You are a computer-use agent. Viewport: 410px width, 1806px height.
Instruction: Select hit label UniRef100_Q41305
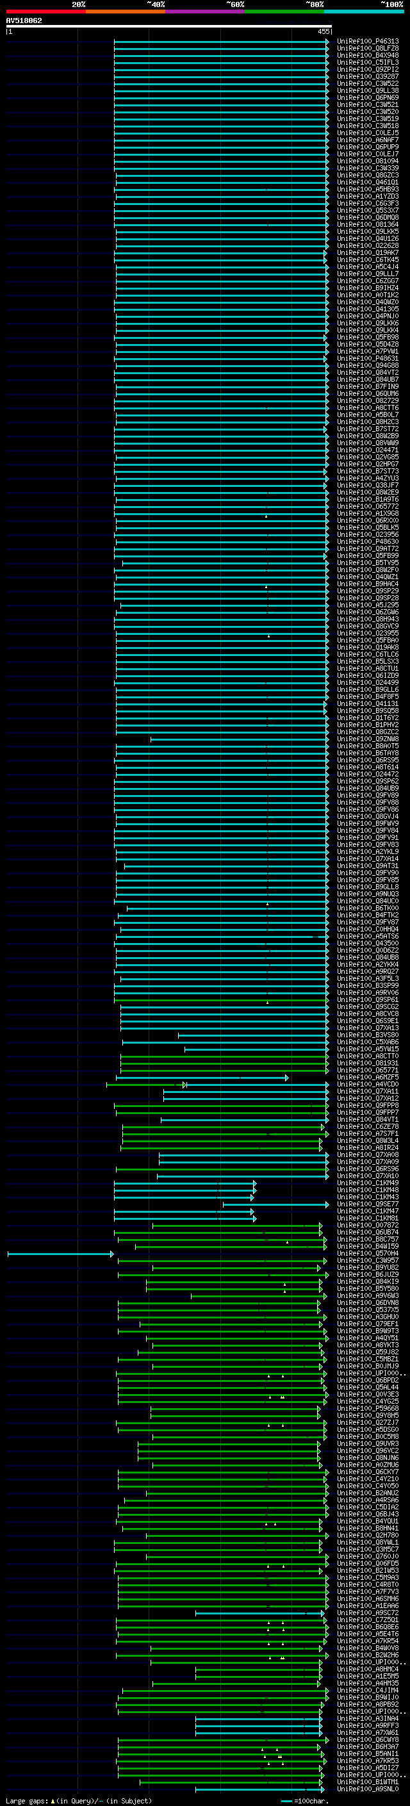click(367, 309)
